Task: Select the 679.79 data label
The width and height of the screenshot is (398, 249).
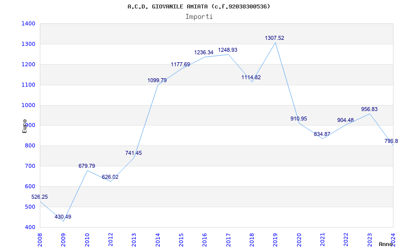Action: tap(87, 166)
